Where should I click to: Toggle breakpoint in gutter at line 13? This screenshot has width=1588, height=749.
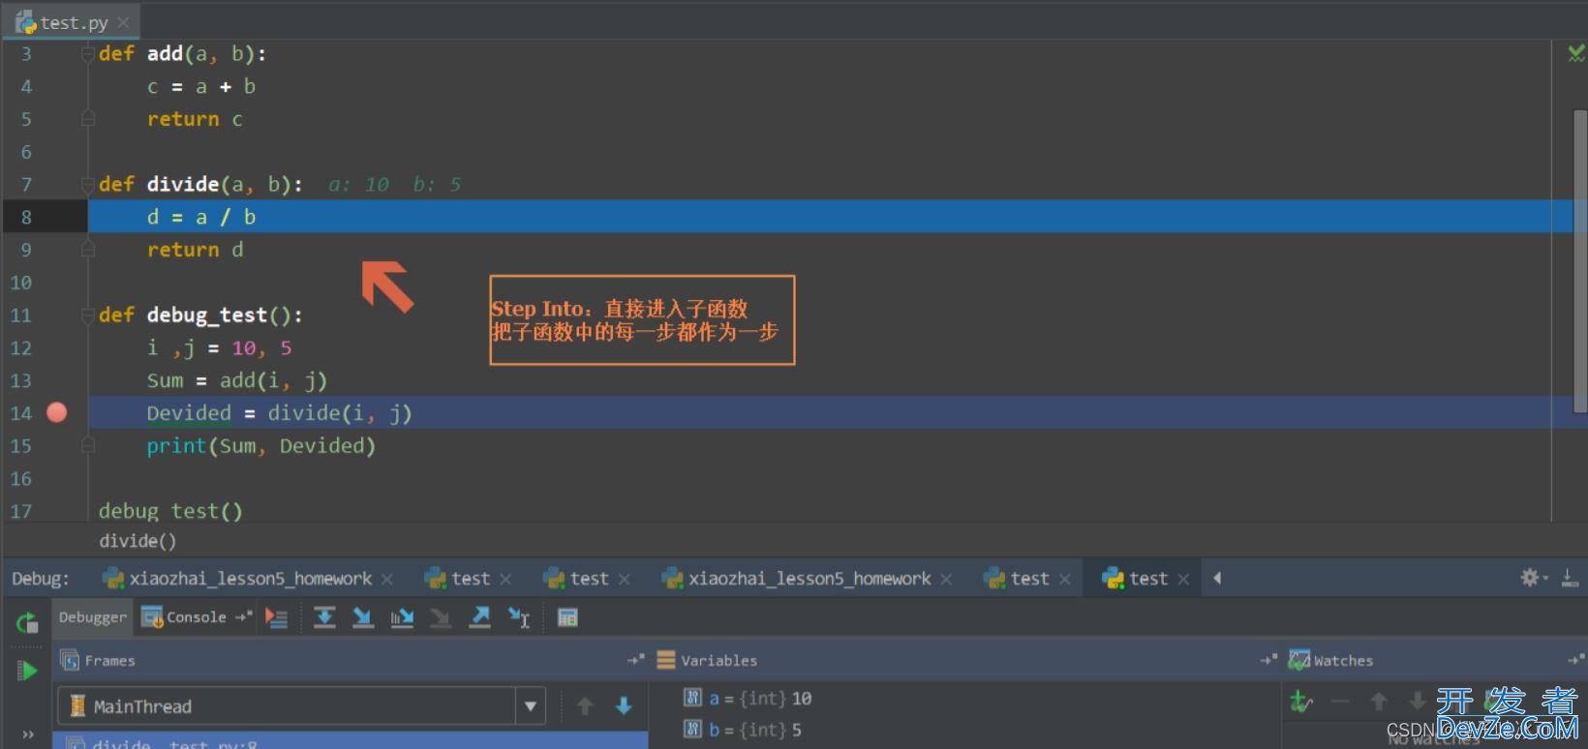[x=57, y=380]
